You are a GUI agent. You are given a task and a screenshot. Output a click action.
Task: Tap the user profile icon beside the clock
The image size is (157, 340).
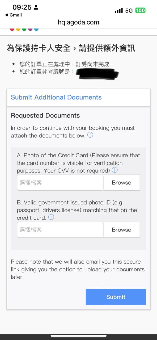click(36, 7)
